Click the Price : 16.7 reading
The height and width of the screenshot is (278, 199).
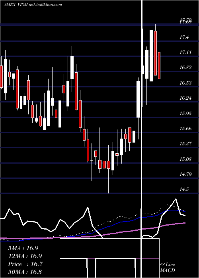pos(25,264)
